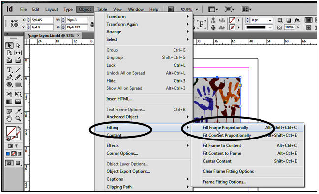The height and width of the screenshot is (194, 319).
Task: Expand the fill swatch arrow in control panel
Action: coord(239,20)
